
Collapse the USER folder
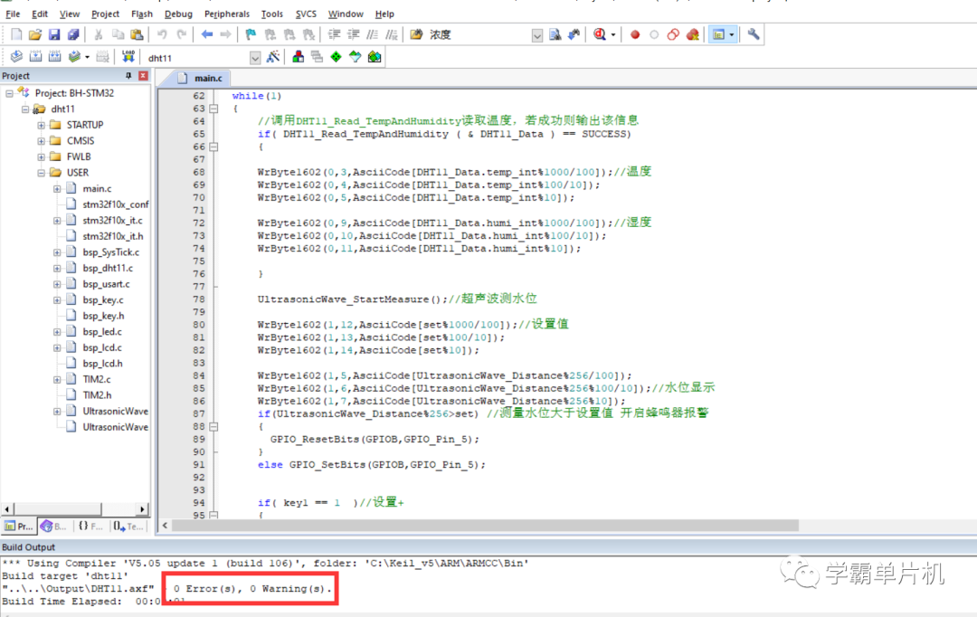click(x=41, y=173)
